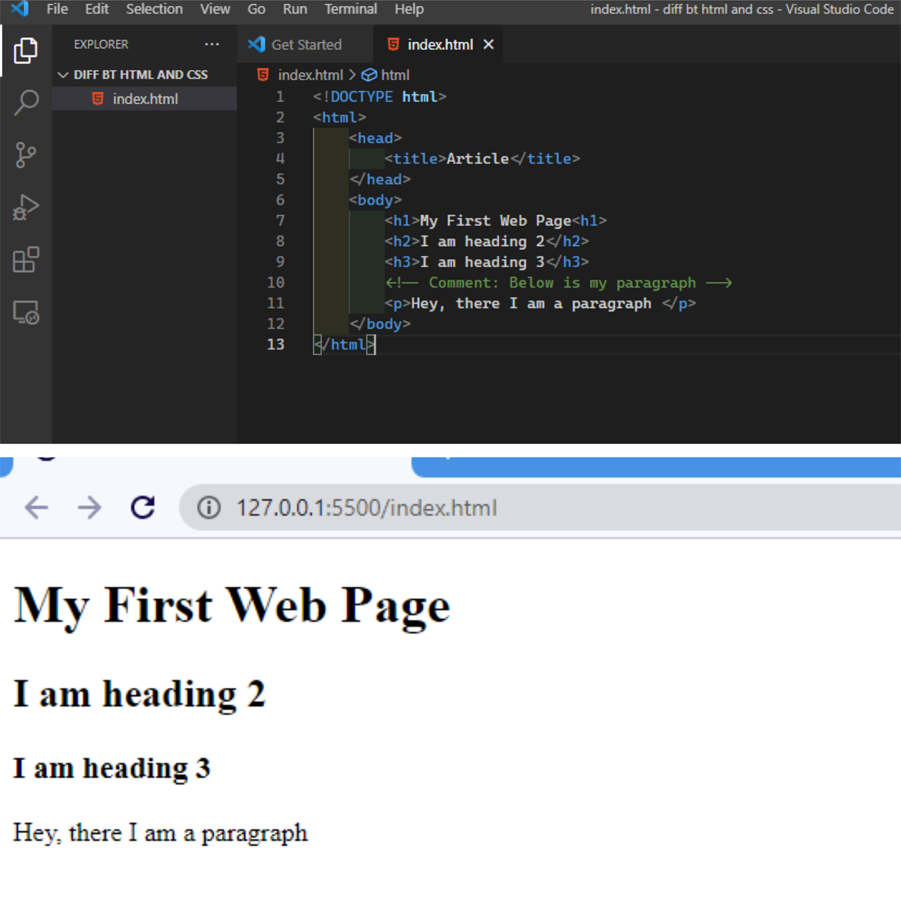Close the index.html editor tab

tap(488, 44)
